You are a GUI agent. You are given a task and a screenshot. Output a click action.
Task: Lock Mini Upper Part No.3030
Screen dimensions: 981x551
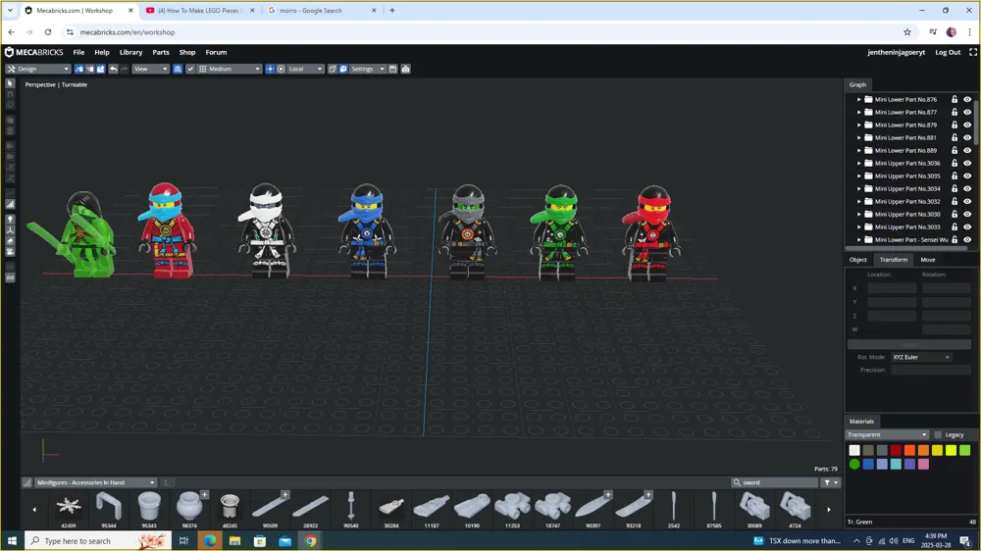(x=955, y=214)
